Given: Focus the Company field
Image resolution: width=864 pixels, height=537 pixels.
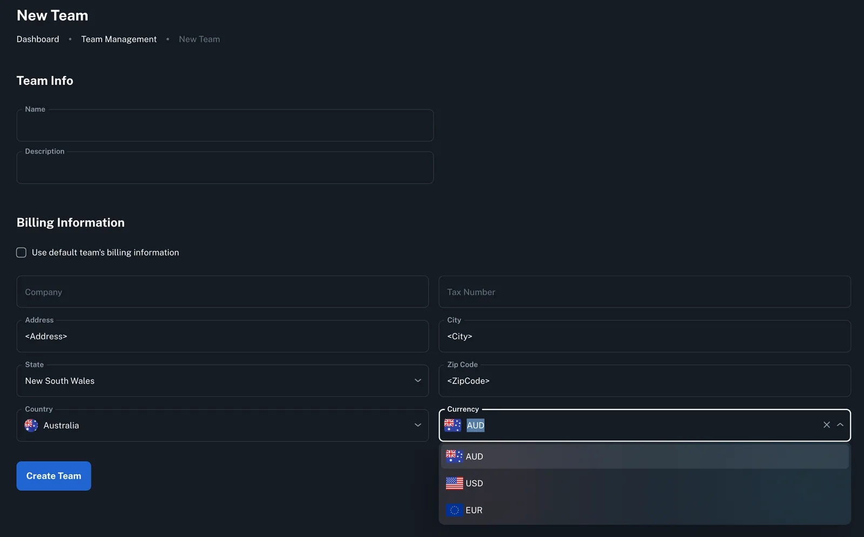Looking at the screenshot, I should point(222,292).
